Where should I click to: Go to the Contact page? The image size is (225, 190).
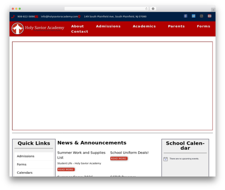click(x=80, y=31)
